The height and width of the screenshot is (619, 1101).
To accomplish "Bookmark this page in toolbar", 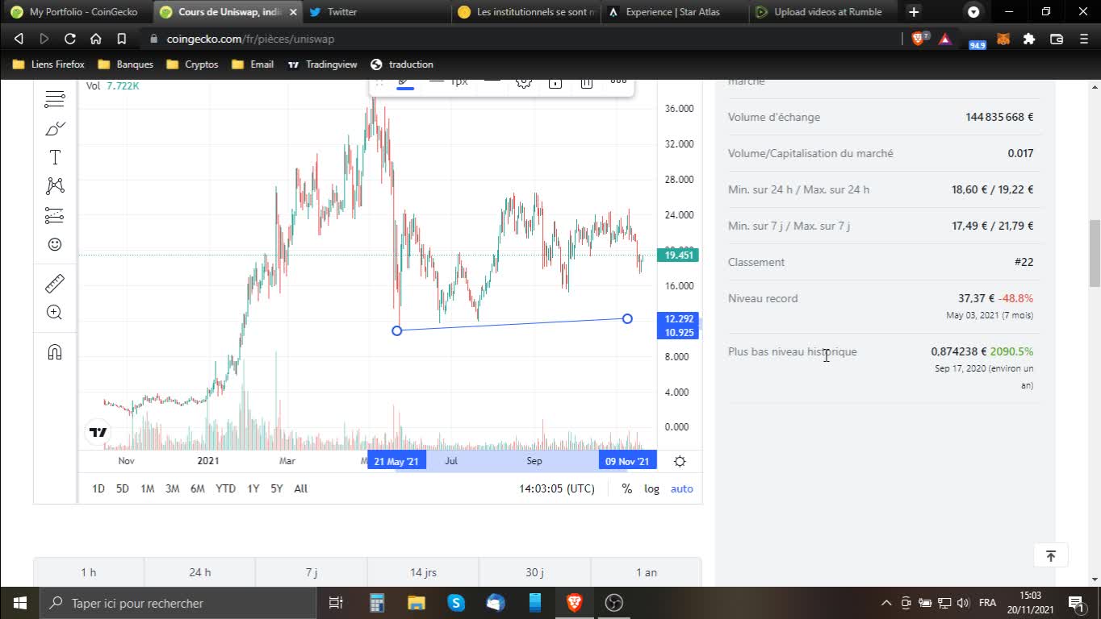I will pos(121,39).
